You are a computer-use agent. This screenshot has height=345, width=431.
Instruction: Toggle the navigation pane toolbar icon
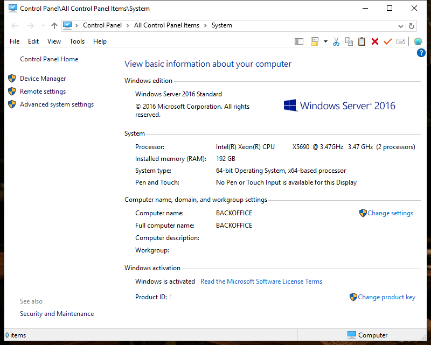(x=299, y=41)
